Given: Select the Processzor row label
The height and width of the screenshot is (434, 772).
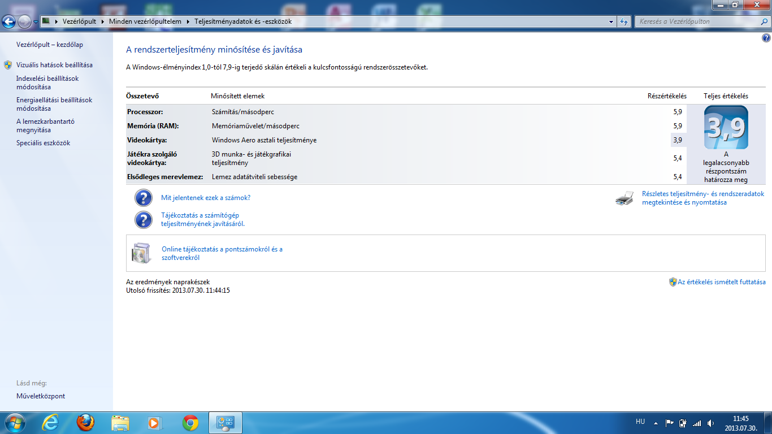Looking at the screenshot, I should click(x=145, y=112).
